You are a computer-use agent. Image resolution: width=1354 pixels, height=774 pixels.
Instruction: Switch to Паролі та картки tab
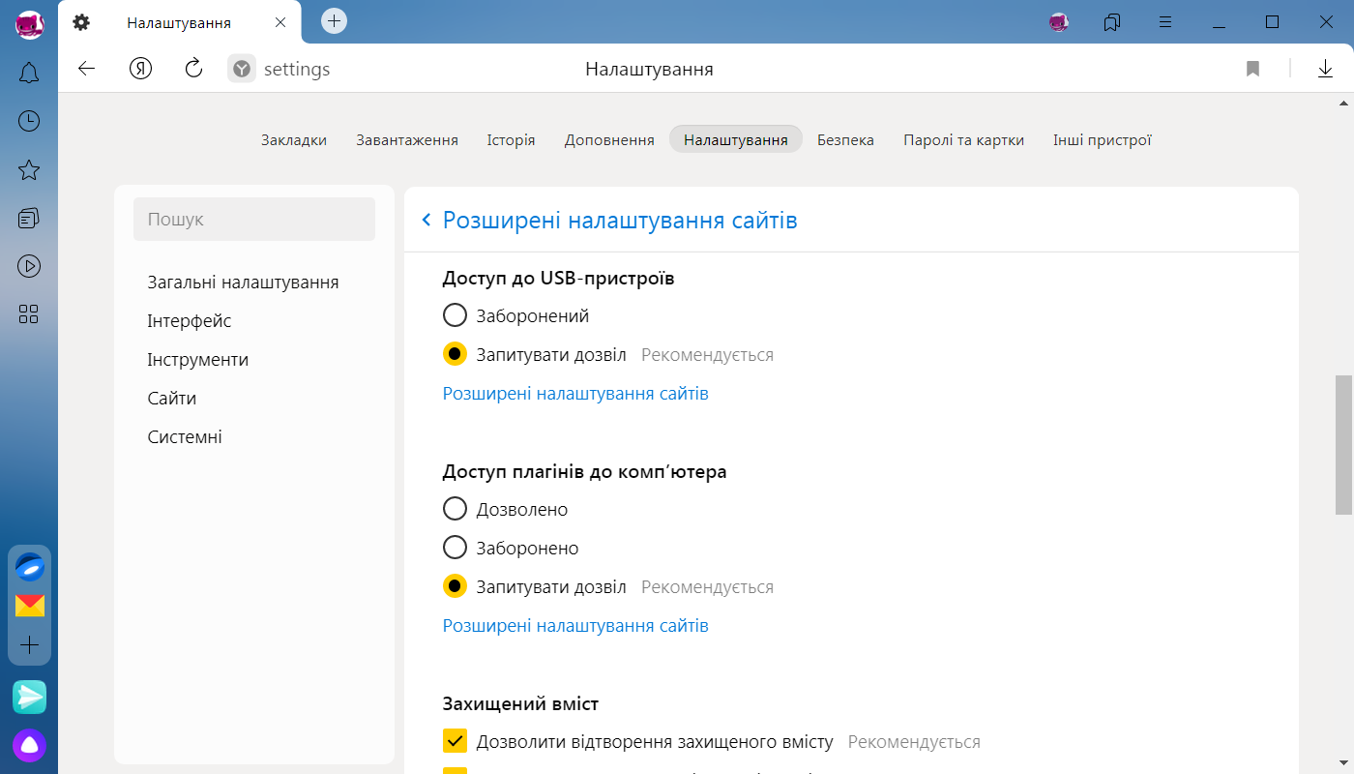(963, 139)
